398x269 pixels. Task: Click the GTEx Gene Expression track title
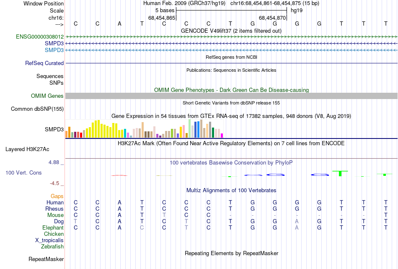(x=231, y=116)
